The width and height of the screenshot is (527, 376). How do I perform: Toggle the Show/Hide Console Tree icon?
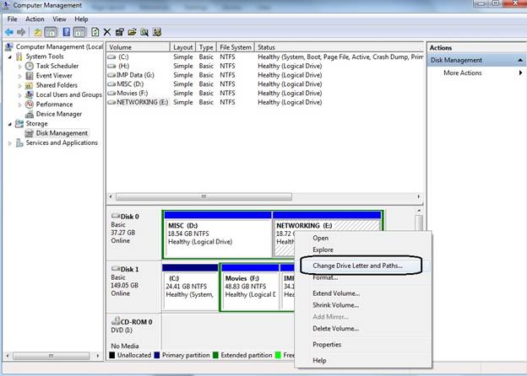coord(51,32)
